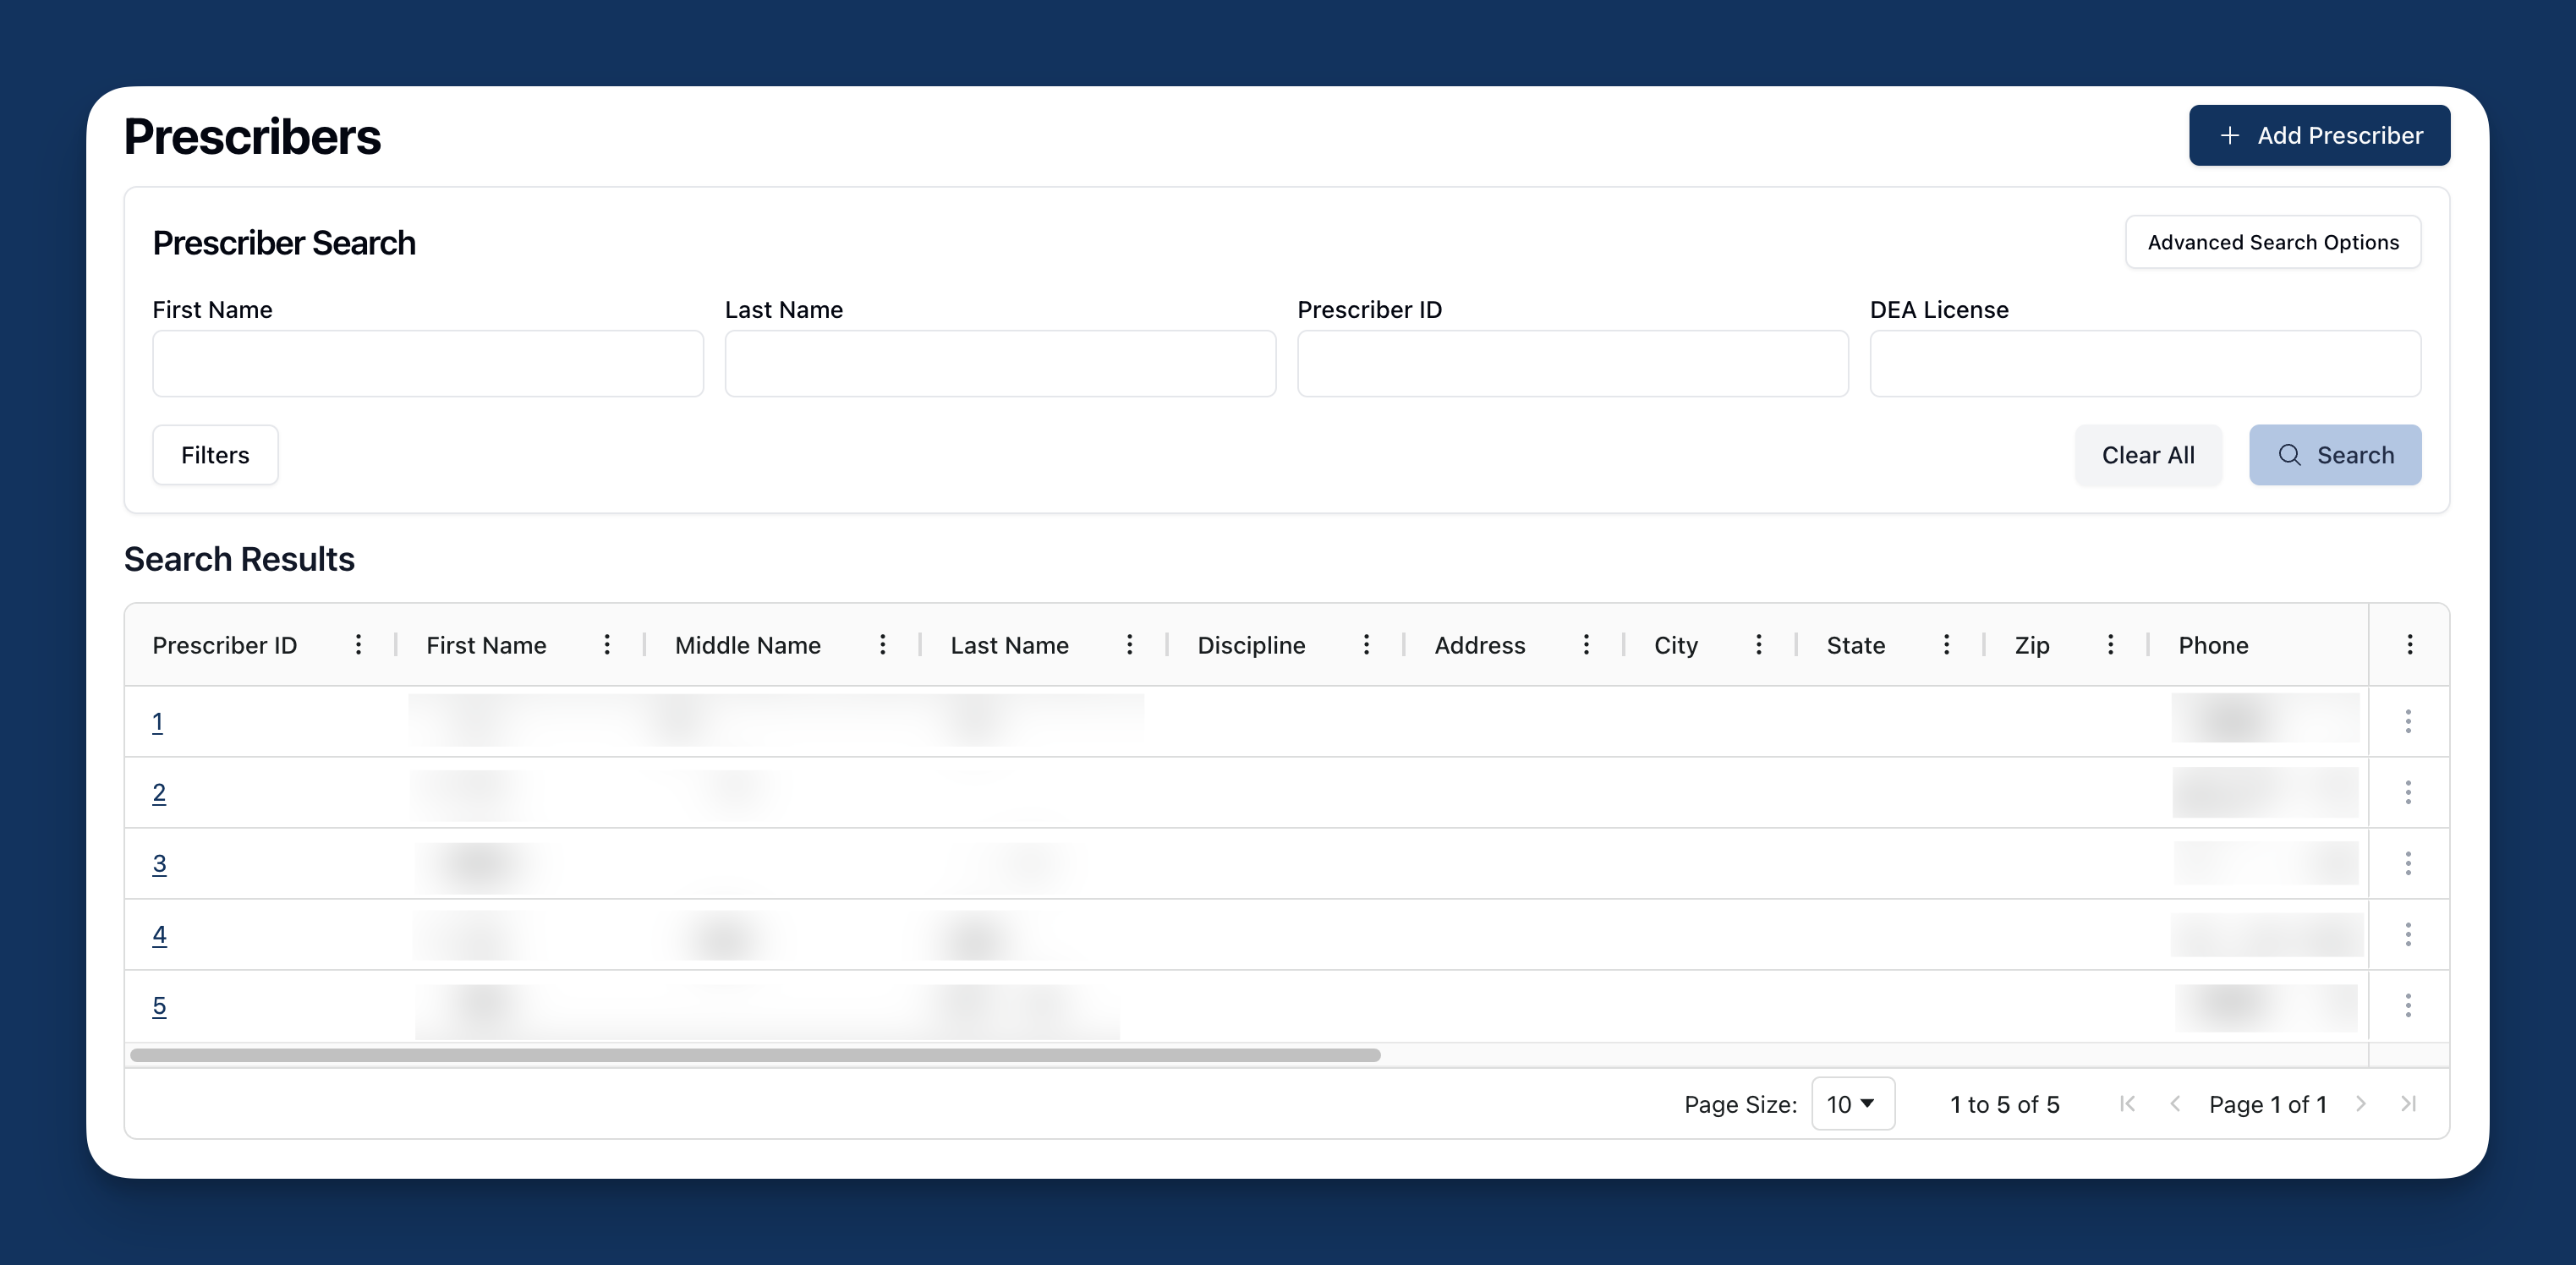Open row actions for prescriber 1

click(x=2408, y=721)
